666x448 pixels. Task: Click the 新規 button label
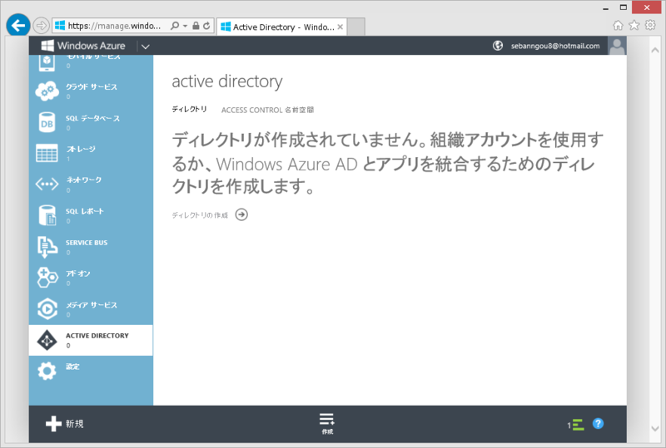pyautogui.click(x=75, y=424)
